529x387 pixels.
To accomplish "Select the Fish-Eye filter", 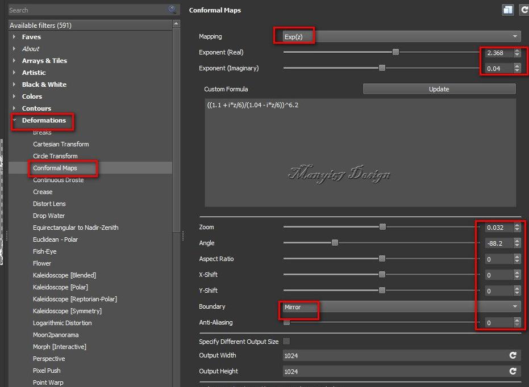I will click(45, 251).
